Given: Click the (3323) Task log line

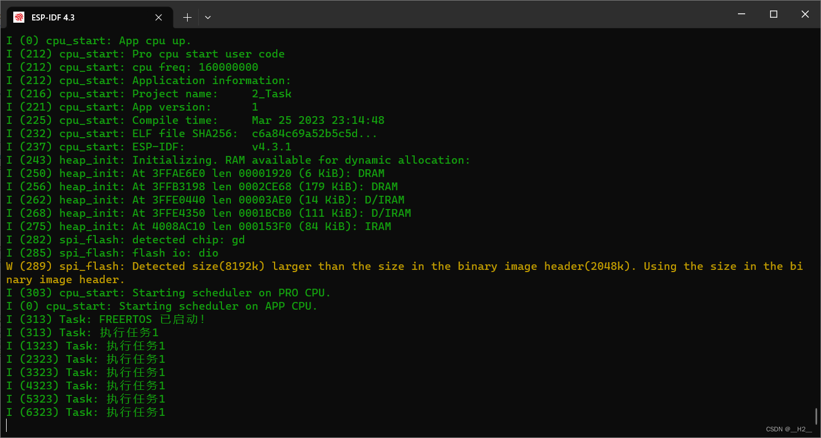Looking at the screenshot, I should [x=85, y=373].
